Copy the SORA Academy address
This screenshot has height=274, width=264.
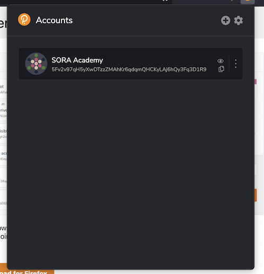(x=221, y=69)
